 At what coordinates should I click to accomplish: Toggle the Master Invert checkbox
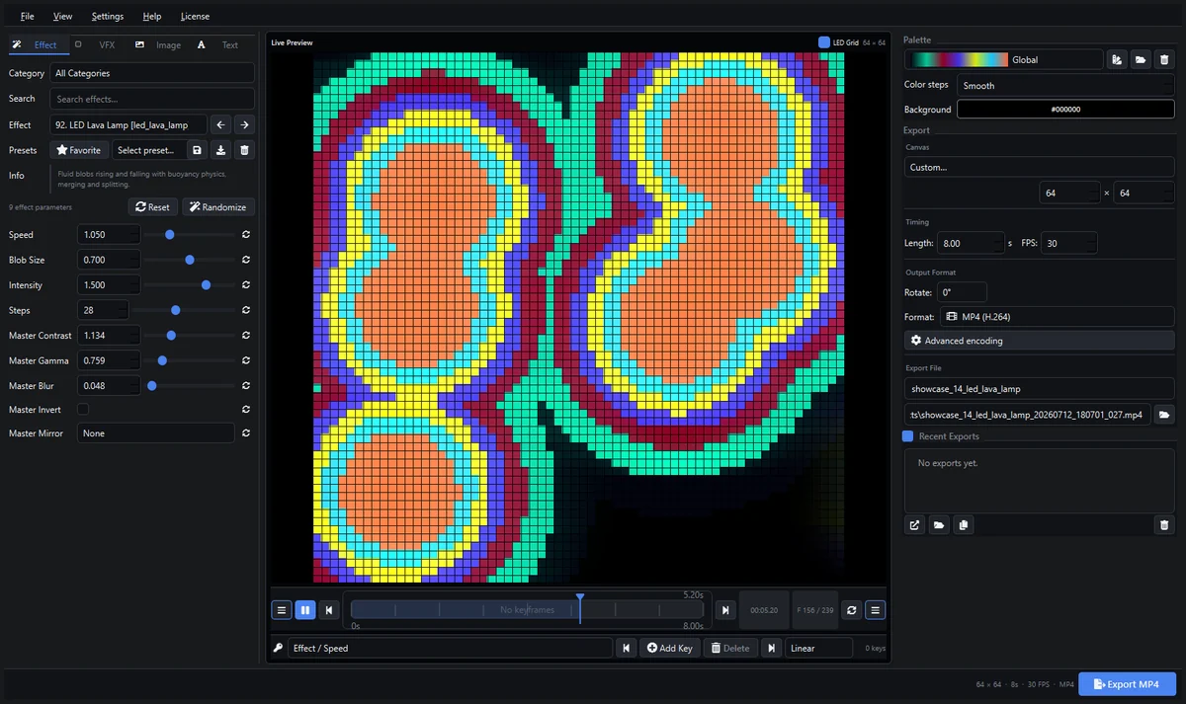(83, 410)
